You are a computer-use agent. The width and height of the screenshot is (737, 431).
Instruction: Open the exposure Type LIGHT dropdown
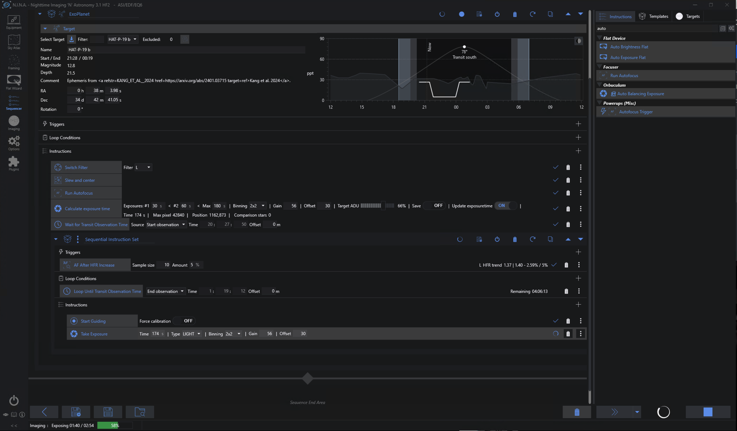tap(191, 334)
